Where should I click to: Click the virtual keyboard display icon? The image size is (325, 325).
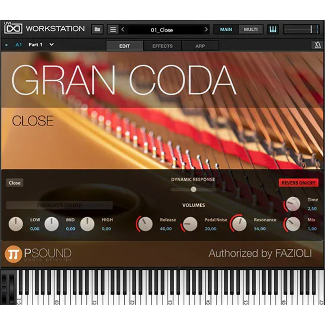click(273, 29)
